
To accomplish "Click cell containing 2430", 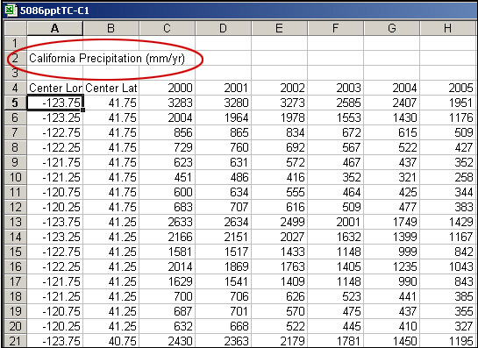I will click(x=167, y=341).
